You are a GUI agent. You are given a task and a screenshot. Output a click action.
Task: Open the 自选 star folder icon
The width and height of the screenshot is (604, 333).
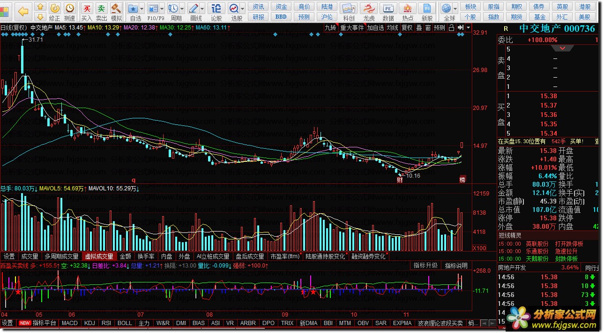pos(134,8)
